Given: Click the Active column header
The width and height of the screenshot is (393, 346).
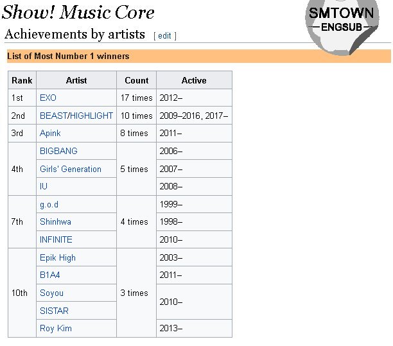Looking at the screenshot, I should [x=194, y=80].
